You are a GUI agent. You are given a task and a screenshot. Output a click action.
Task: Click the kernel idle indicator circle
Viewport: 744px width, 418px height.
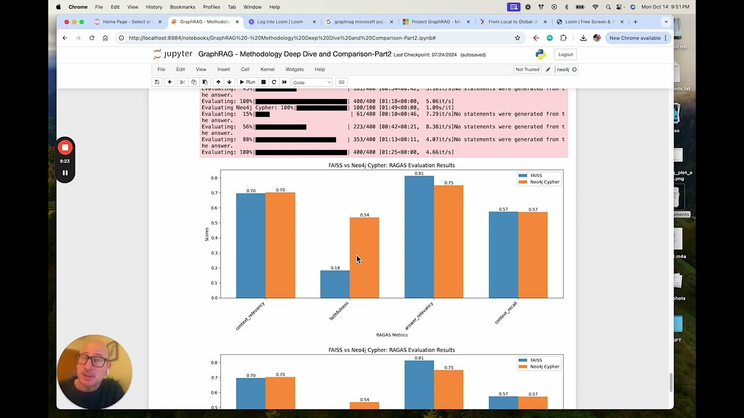(x=574, y=70)
